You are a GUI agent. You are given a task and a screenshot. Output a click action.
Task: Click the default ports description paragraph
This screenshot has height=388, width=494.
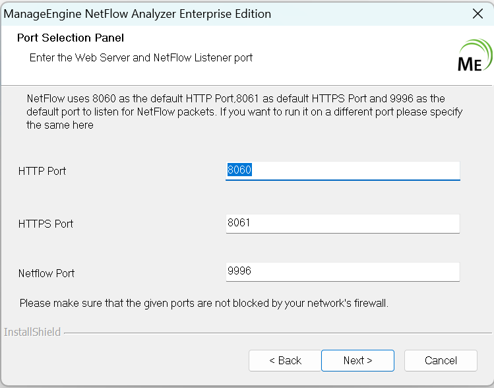(x=244, y=112)
